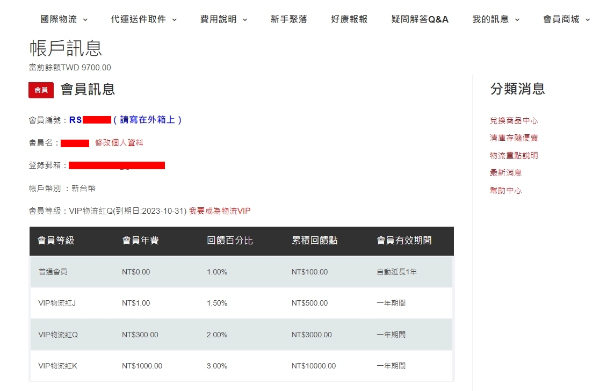This screenshot has height=391, width=600.
Task: Open 最新消息 from the category list
Action: pos(505,173)
